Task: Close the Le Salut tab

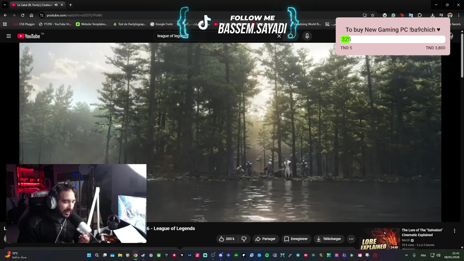Action: [x=62, y=5]
